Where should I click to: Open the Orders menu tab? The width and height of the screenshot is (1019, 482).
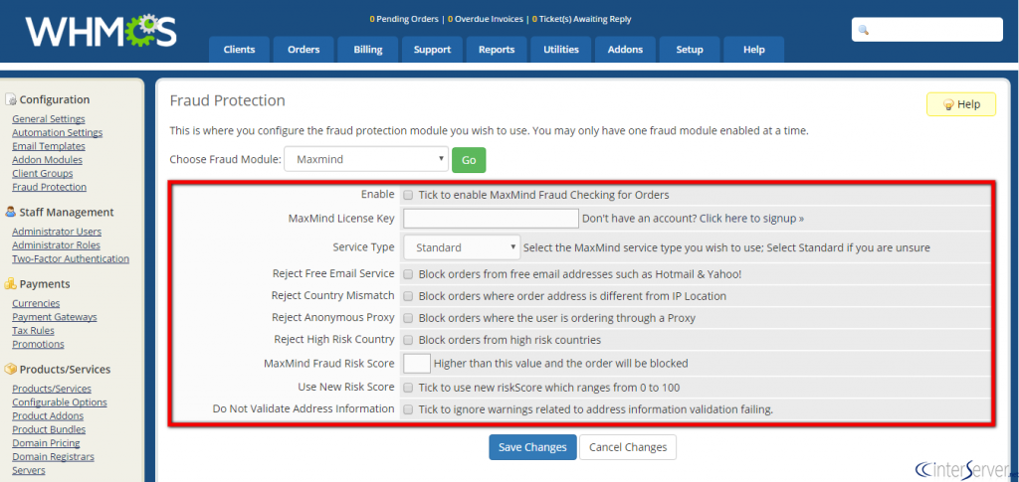[x=304, y=50]
